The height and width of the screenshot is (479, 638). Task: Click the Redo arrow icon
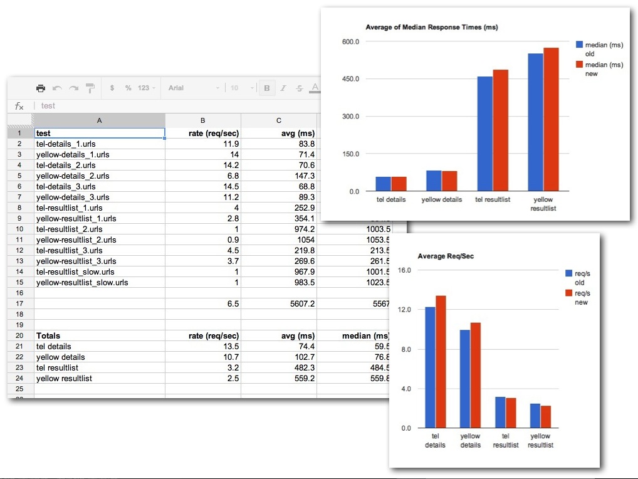(x=73, y=88)
